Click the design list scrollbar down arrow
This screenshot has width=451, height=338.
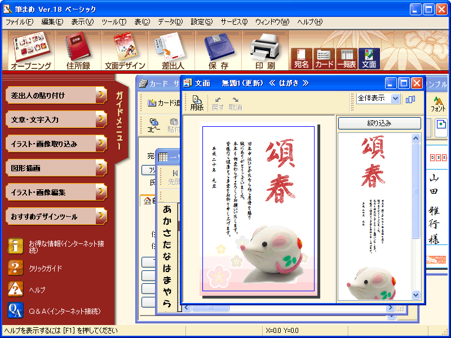(415, 295)
